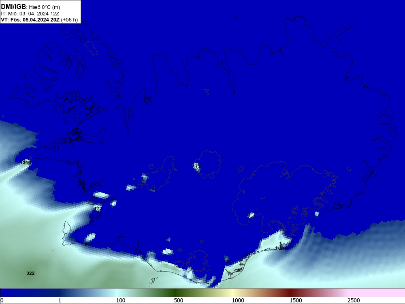Viewport: 405px width, 304px height.
Task: Click the 172 value label on the map
Action: [98, 208]
